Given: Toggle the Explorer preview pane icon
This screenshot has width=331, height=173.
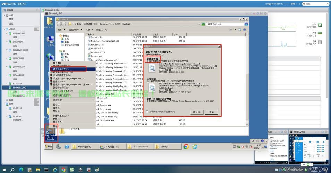Looking at the screenshot, I should (240, 30).
